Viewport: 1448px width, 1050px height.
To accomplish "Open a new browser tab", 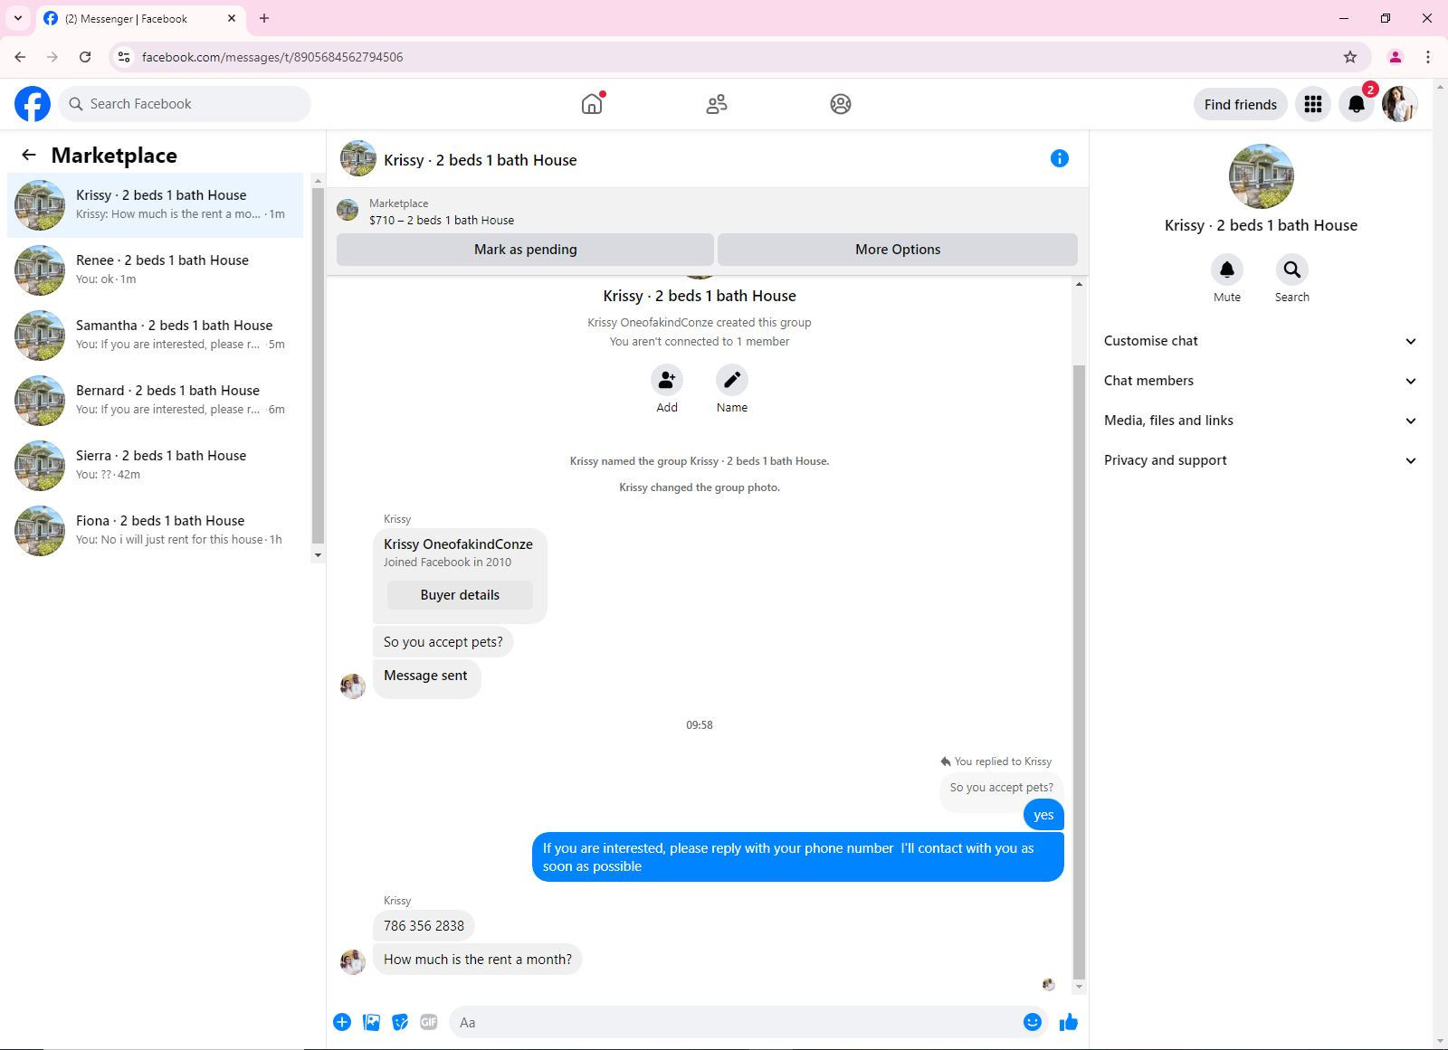I will click(x=264, y=18).
